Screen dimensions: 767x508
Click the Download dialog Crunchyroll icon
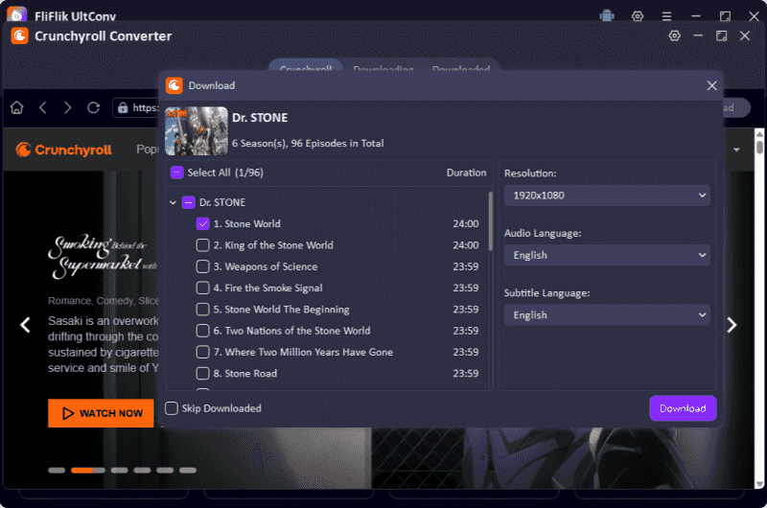tap(174, 85)
